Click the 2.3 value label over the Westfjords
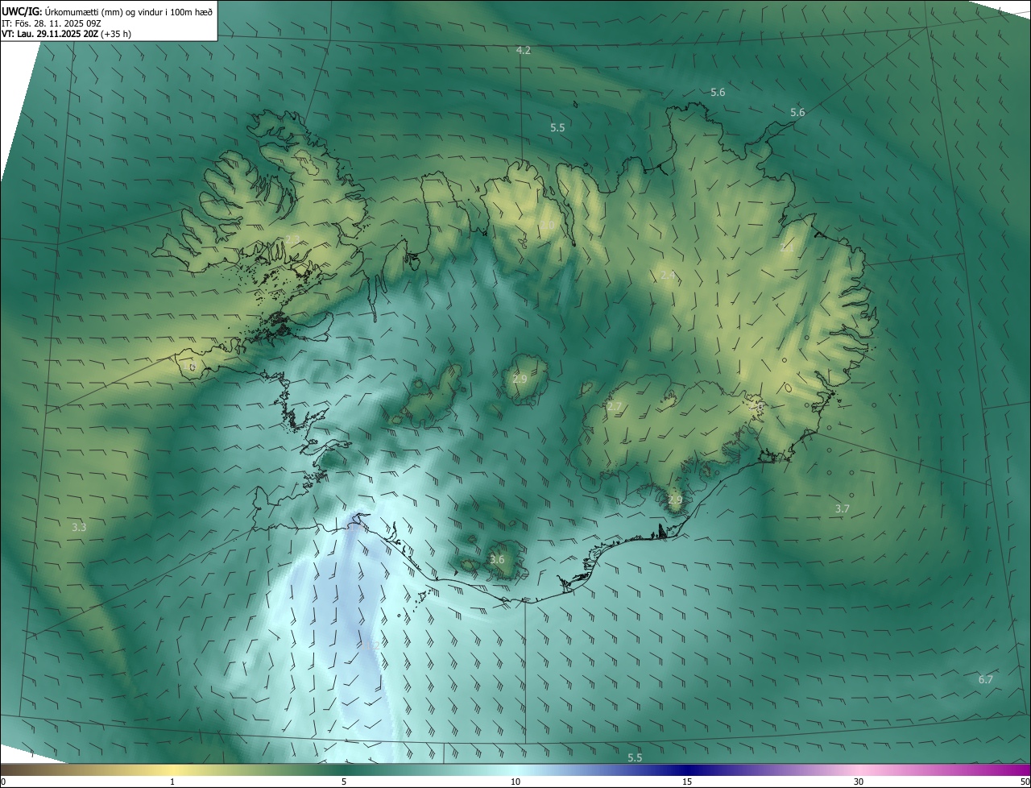This screenshot has height=788, width=1031. click(292, 238)
